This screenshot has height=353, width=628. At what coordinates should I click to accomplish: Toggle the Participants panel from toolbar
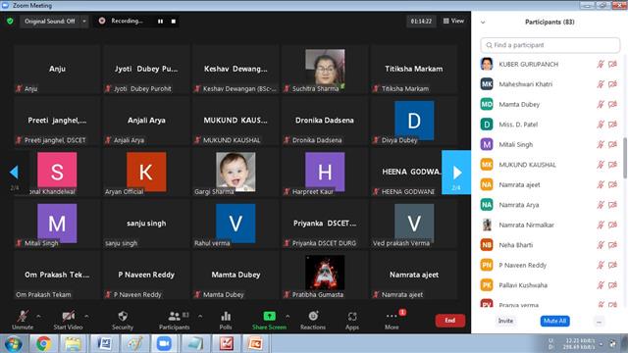[175, 321]
